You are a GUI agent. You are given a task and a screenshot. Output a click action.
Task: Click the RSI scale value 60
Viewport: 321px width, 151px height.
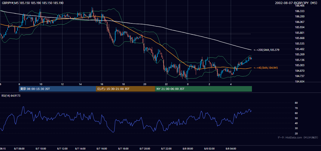pos(296,113)
